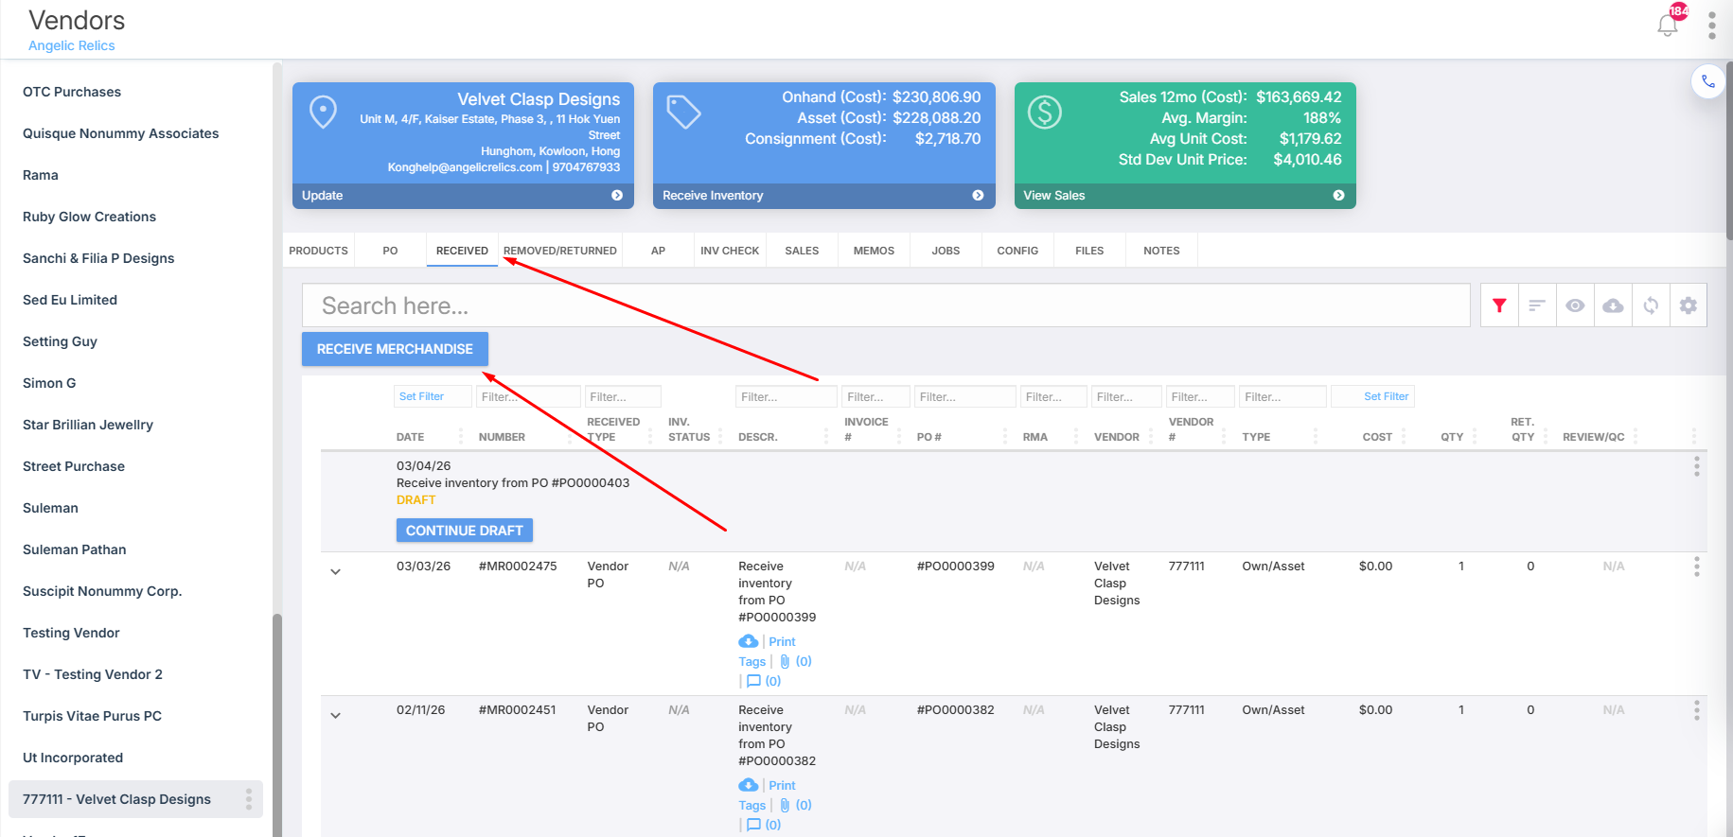1733x837 pixels.
Task: Open three-dot menu for #MR0002475 row
Action: click(1696, 567)
